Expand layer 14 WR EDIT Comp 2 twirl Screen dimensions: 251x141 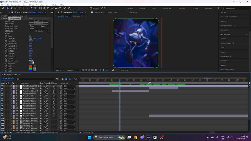pos(11,118)
